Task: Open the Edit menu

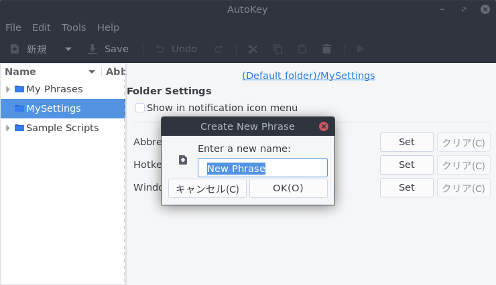Action: (42, 27)
